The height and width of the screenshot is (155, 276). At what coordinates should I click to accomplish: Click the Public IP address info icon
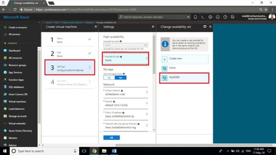point(123,113)
